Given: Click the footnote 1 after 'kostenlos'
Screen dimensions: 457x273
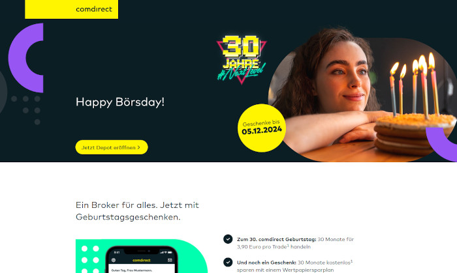Looking at the screenshot, I should [x=351, y=261].
